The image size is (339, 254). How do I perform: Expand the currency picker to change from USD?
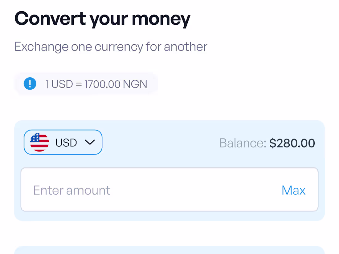[63, 142]
